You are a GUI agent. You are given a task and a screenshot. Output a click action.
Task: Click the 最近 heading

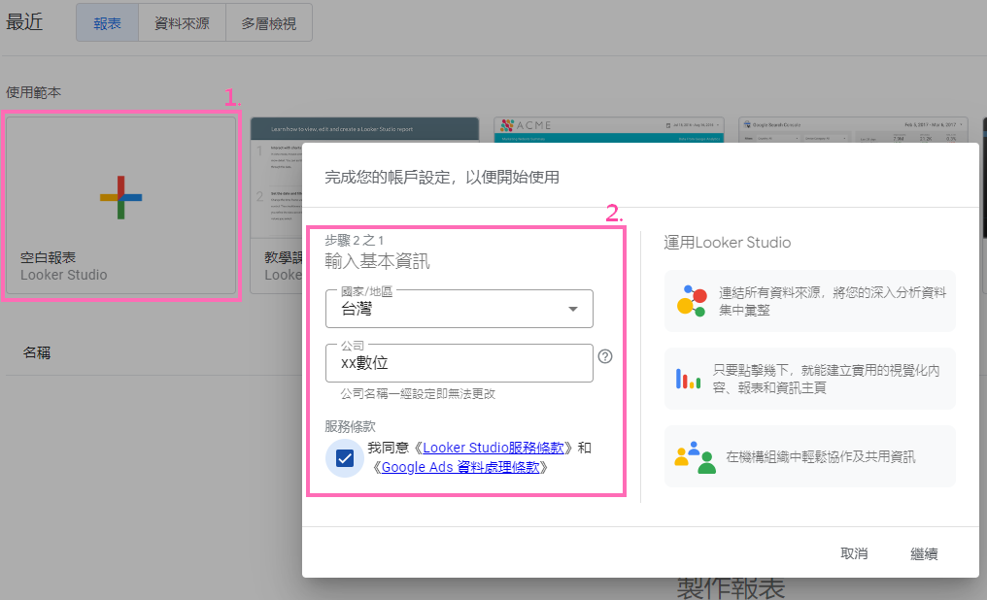[24, 22]
